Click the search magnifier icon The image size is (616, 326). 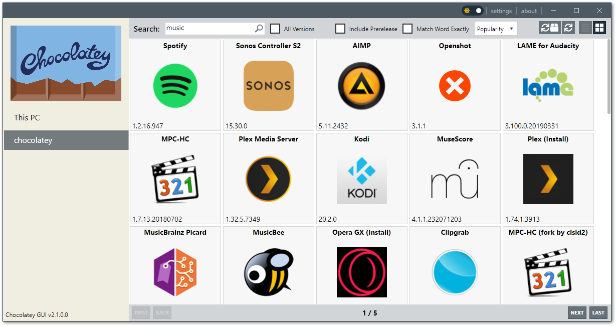[259, 29]
